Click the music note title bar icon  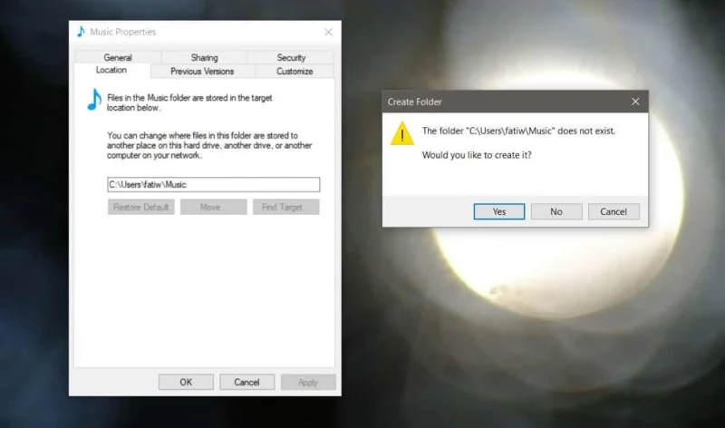[x=81, y=32]
